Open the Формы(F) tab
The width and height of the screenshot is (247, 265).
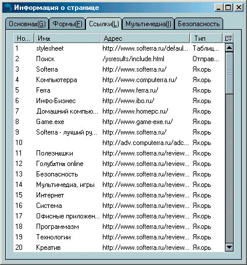(x=67, y=24)
